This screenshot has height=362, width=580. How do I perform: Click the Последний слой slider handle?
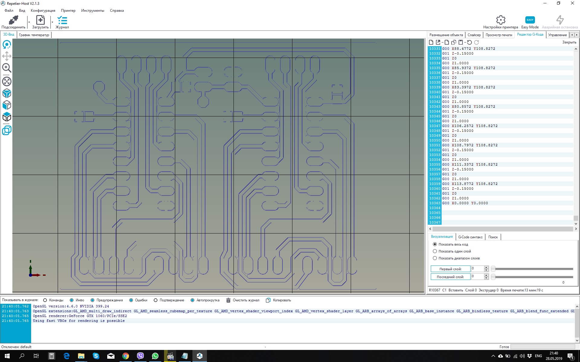[493, 277]
